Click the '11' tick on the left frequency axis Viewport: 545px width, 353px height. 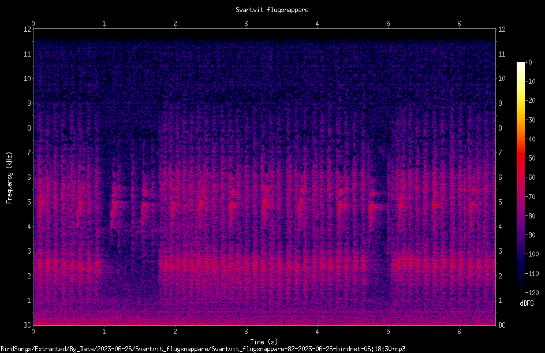[x=27, y=54]
